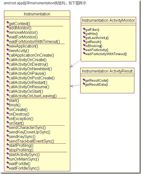
Task: Select the newApplication() method text
Action: point(23,46)
